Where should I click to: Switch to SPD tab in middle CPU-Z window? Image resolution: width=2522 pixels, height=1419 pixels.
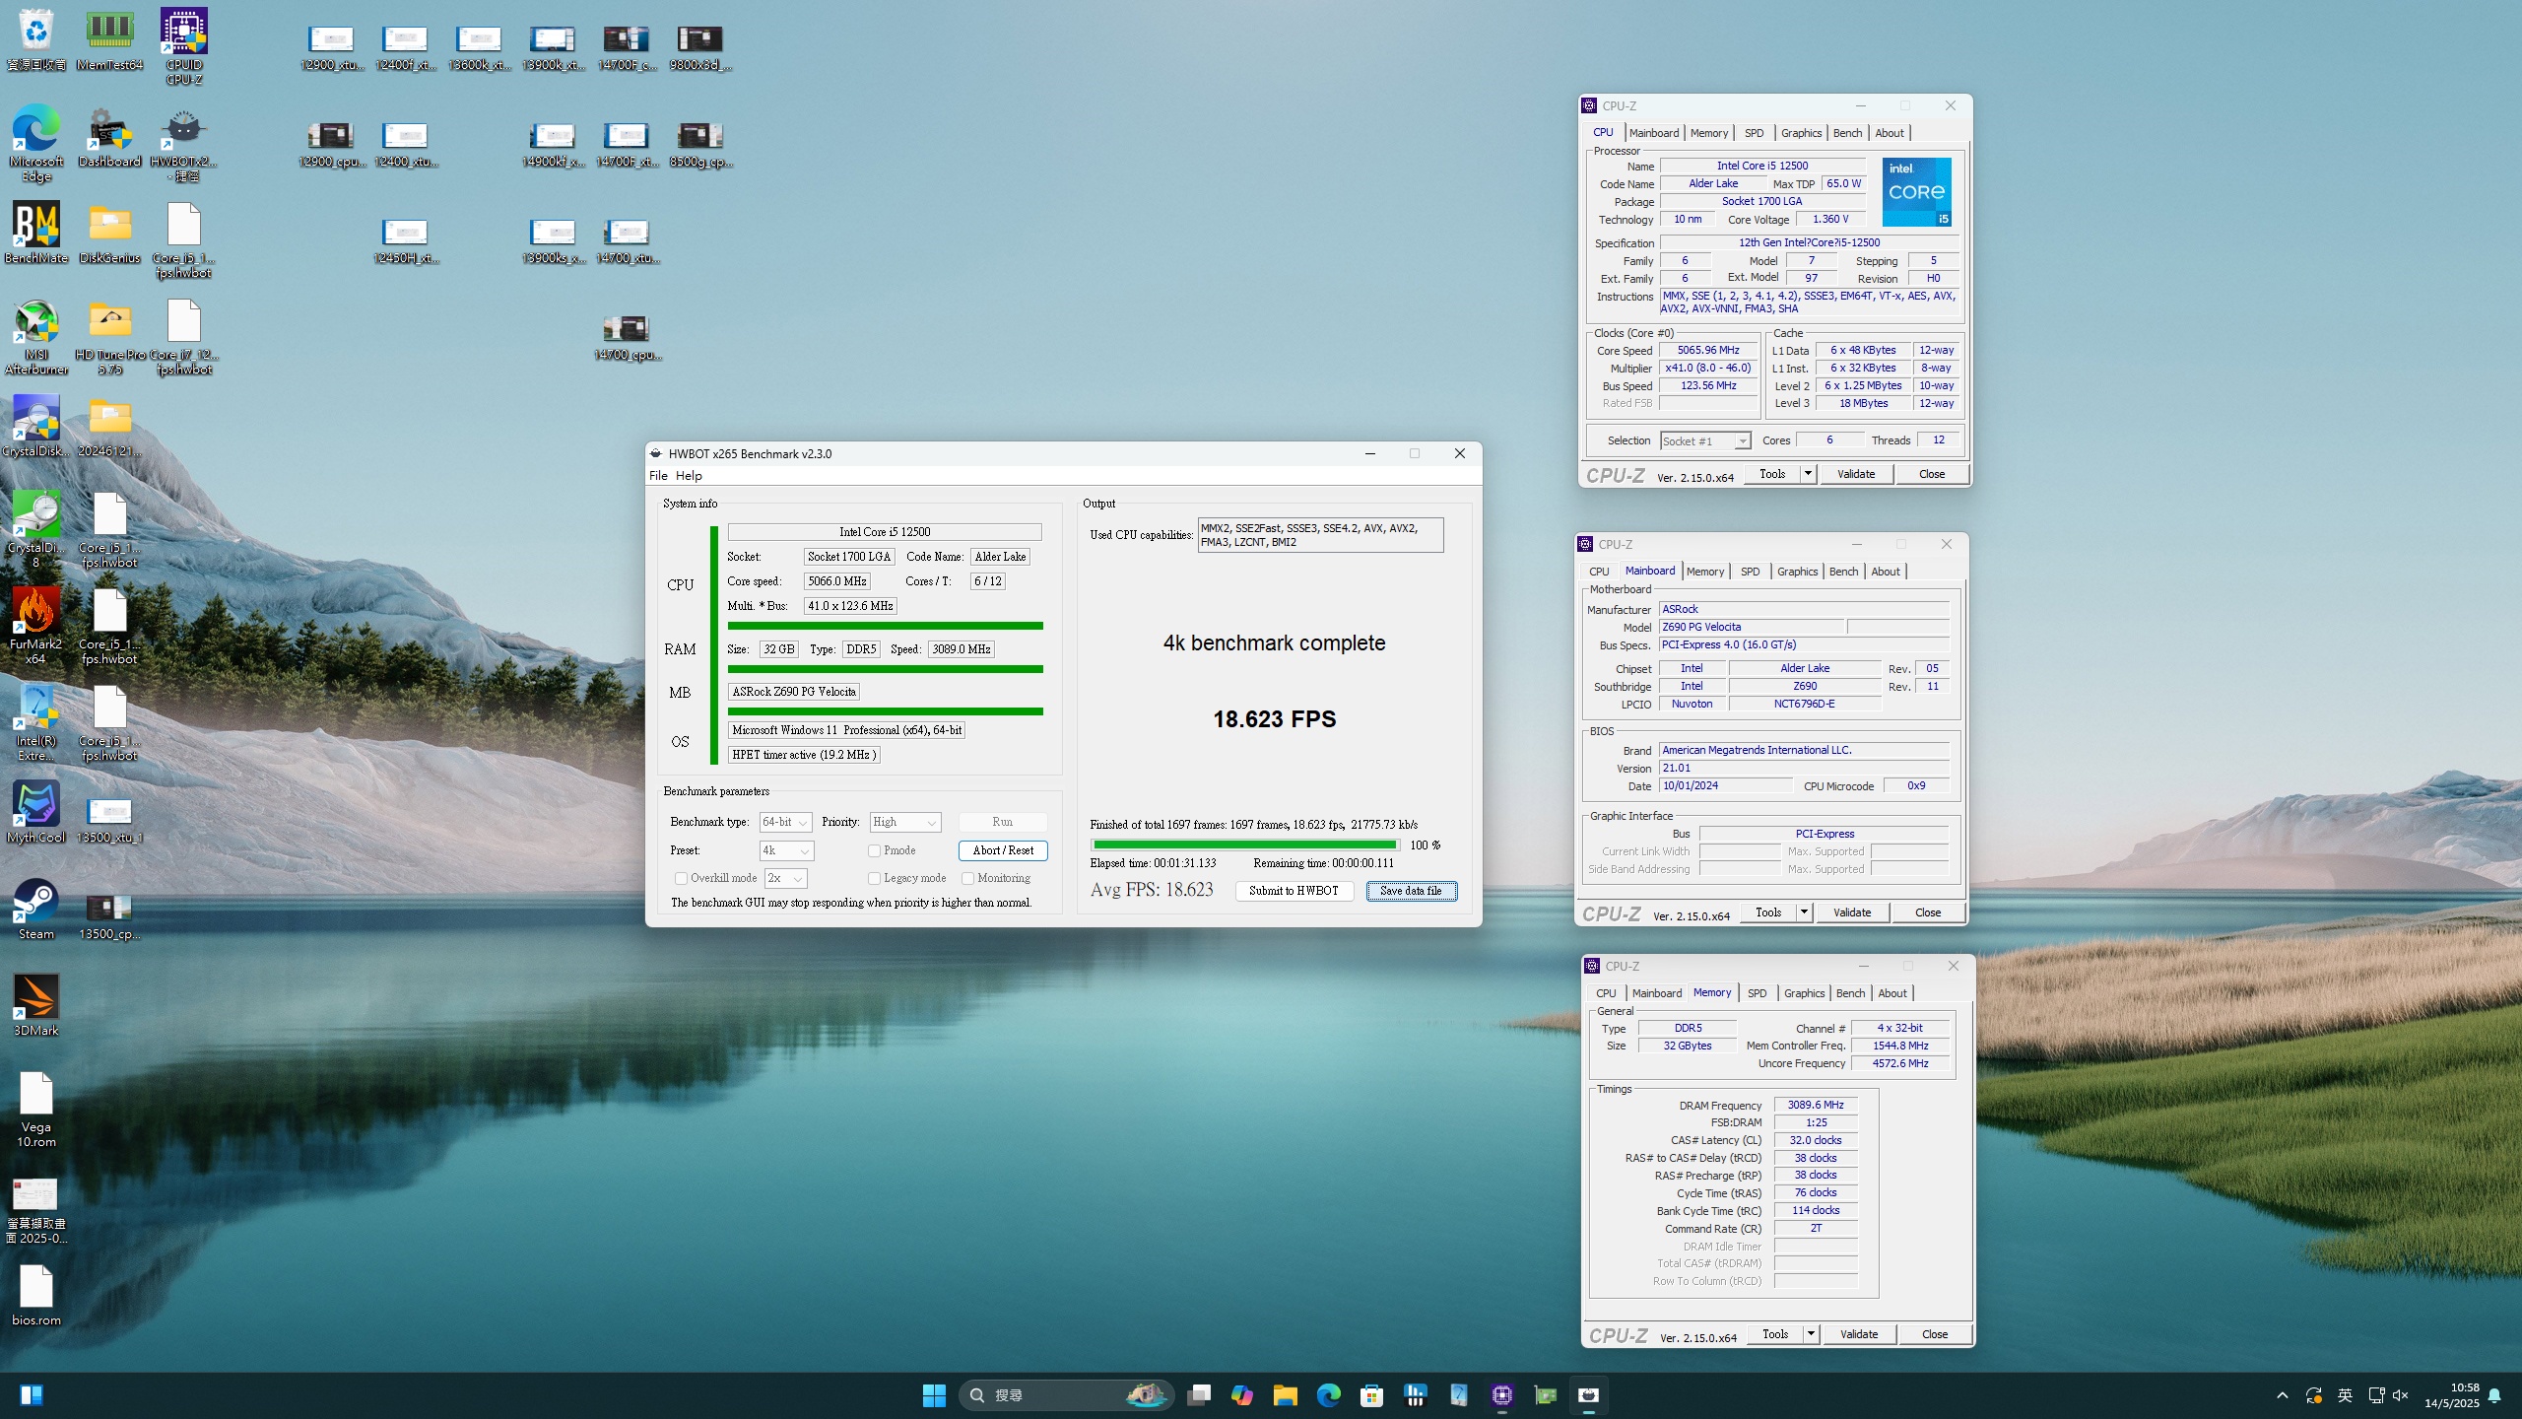1750,572
